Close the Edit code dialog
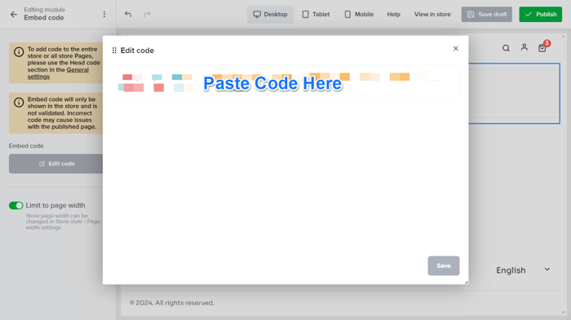The width and height of the screenshot is (571, 320). coord(455,48)
